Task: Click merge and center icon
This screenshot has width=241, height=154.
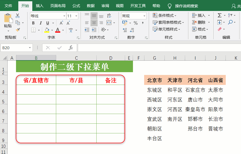Action: (x=109, y=23)
